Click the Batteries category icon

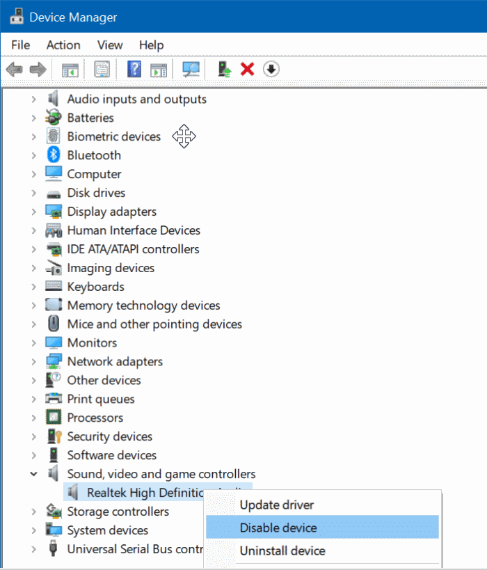[54, 118]
